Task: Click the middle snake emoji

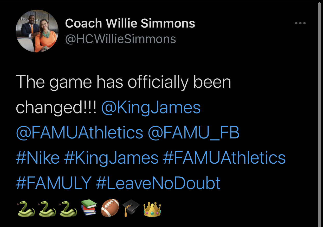Action: pyautogui.click(x=48, y=209)
